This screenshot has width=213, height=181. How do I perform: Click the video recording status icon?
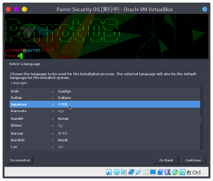[160, 172]
